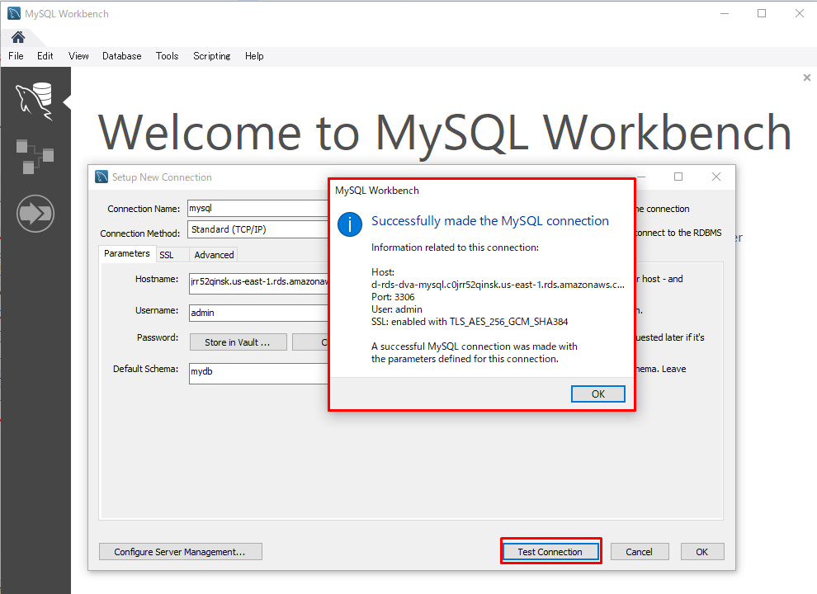The width and height of the screenshot is (817, 594).
Task: Open the Connection Method dropdown
Action: pyautogui.click(x=257, y=230)
